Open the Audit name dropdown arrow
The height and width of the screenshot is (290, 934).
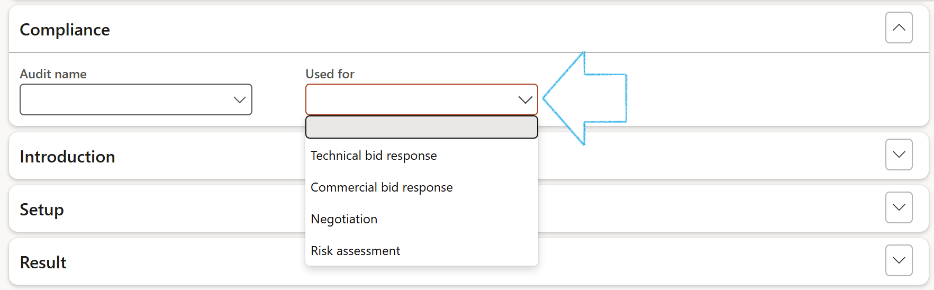pos(240,99)
